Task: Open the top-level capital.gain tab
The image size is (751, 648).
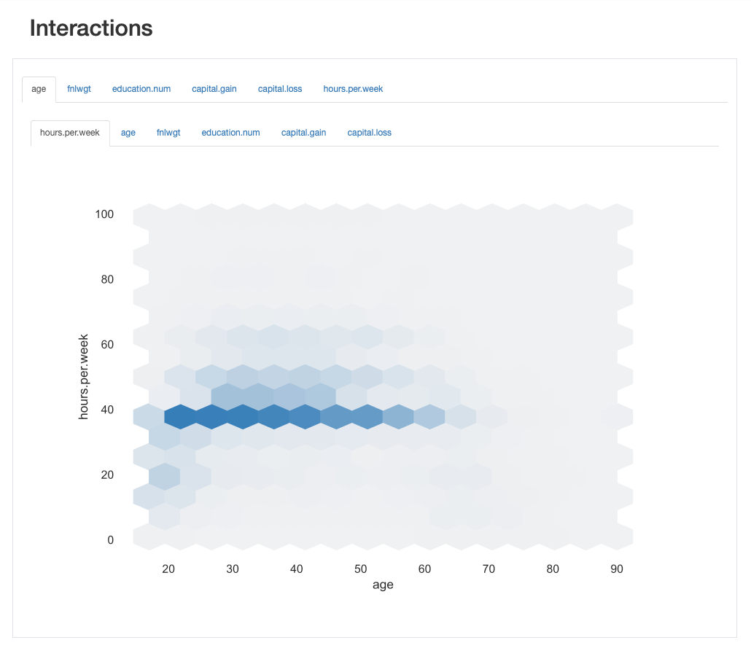Action: [214, 89]
